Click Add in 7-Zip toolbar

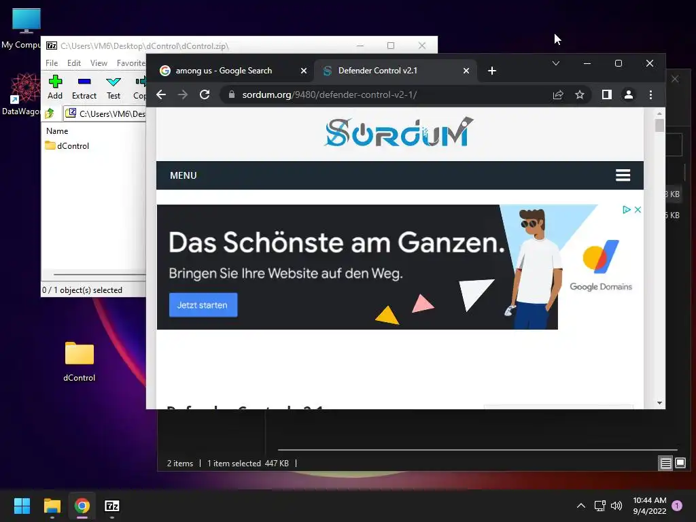55,88
